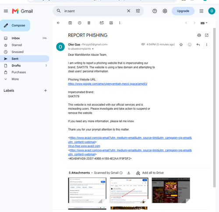Viewport: 219px width, 212px height.
Task: Go to the older email arrow
Action: pyautogui.click(x=194, y=23)
